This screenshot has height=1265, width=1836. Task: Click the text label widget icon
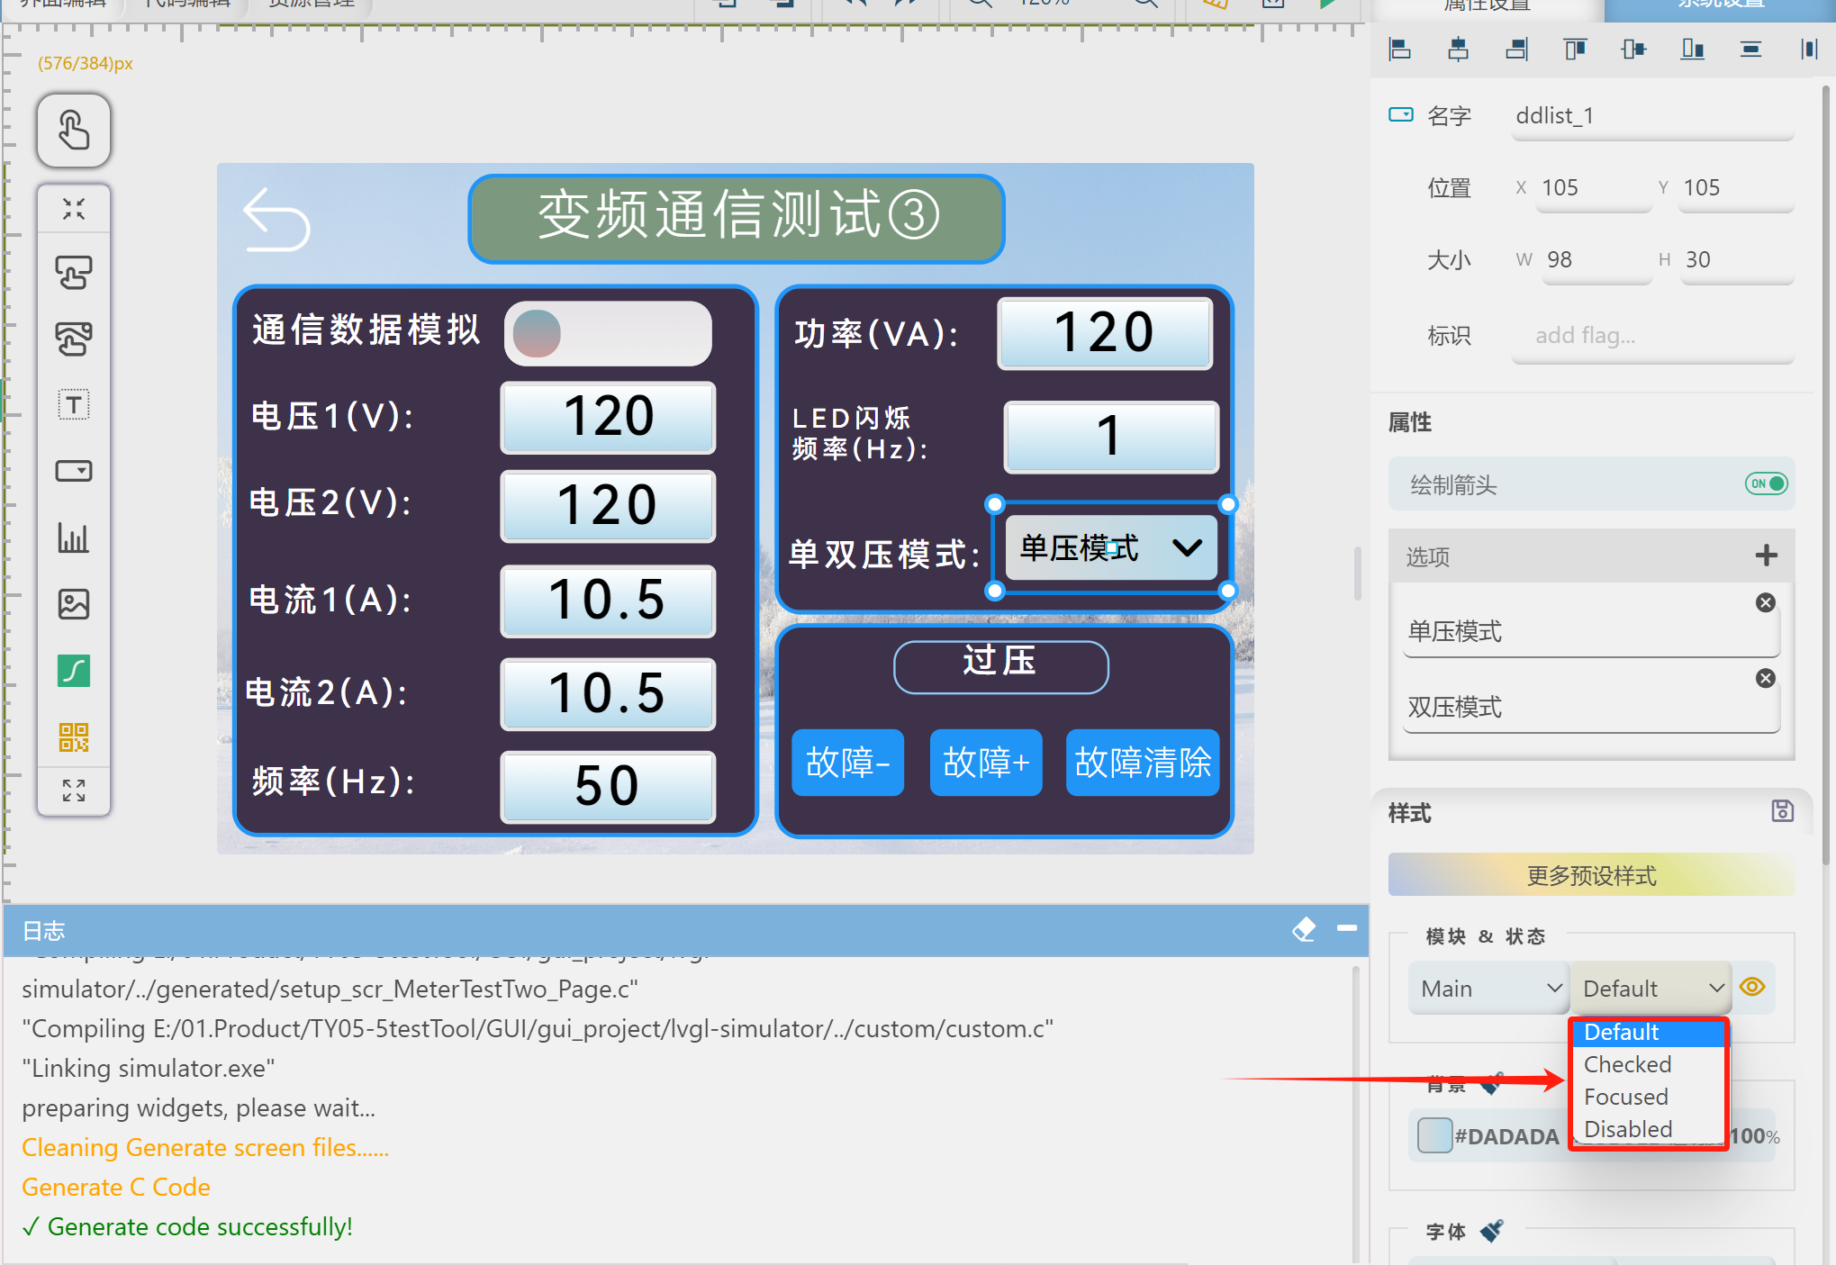(x=74, y=404)
